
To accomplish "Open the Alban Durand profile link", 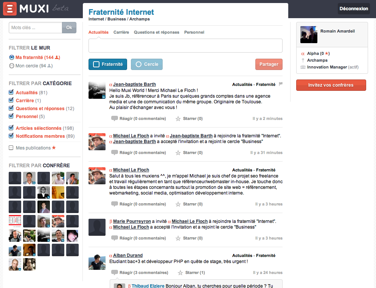I will [128, 255].
